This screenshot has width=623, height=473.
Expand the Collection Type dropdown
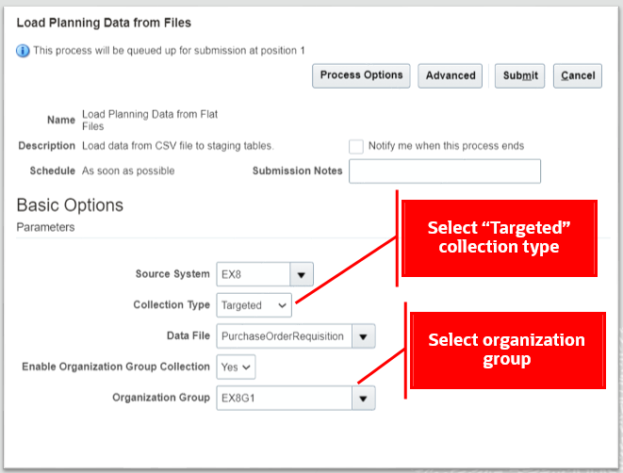[255, 305]
